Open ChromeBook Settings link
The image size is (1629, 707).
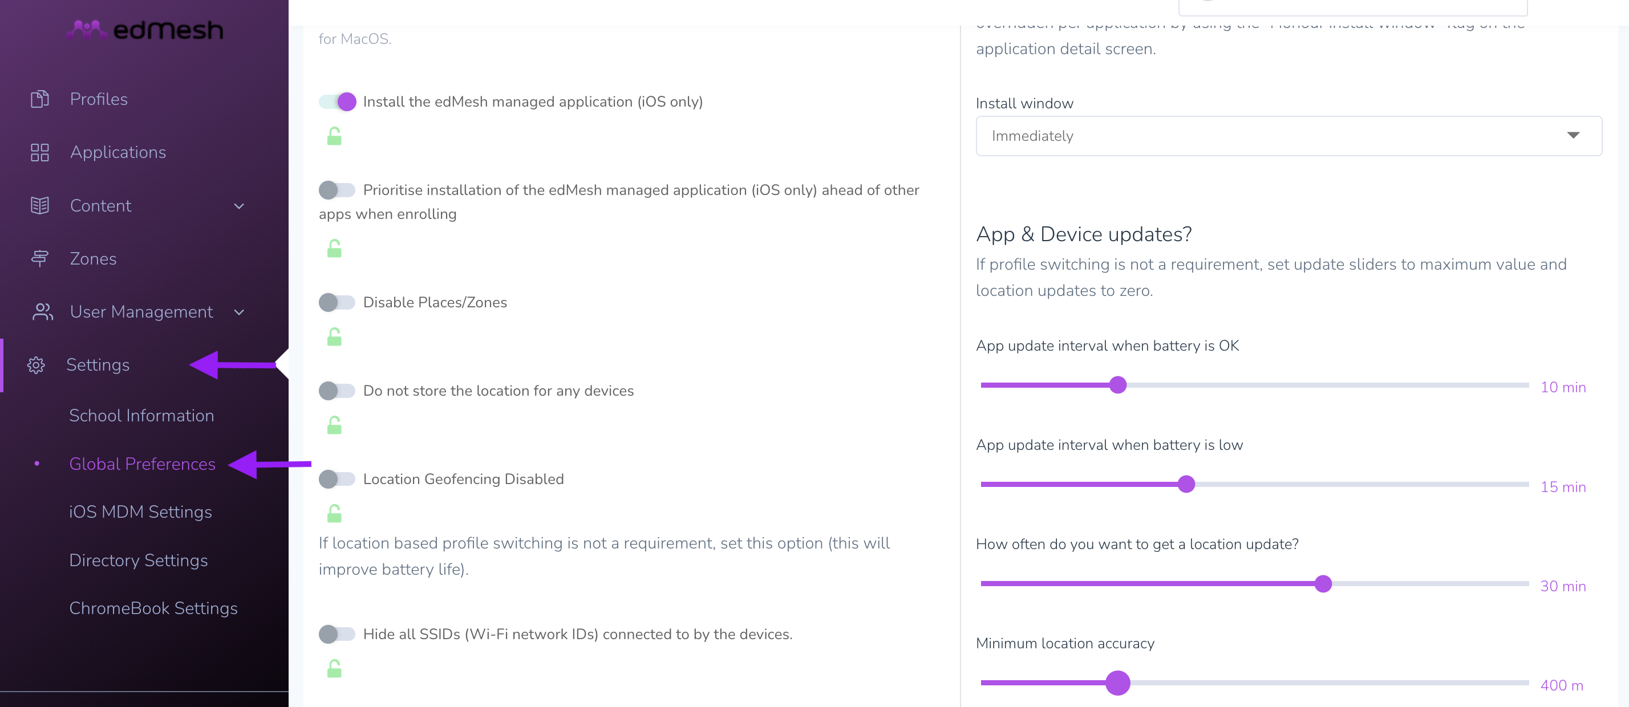[153, 608]
